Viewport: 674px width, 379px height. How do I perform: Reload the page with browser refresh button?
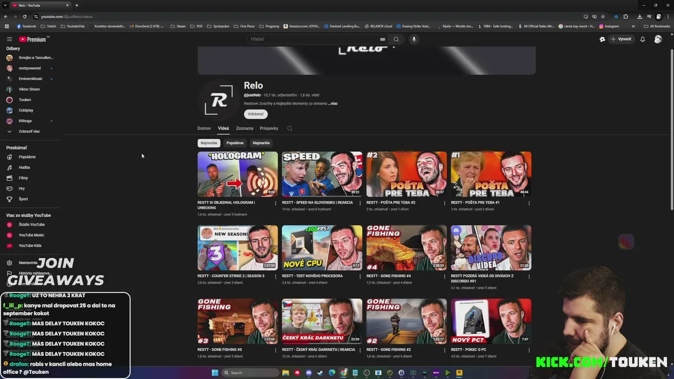coord(25,16)
